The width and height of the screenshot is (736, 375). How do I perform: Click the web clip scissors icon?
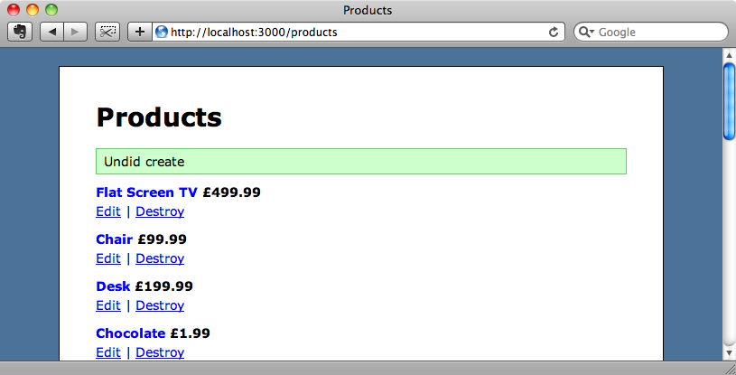point(107,32)
